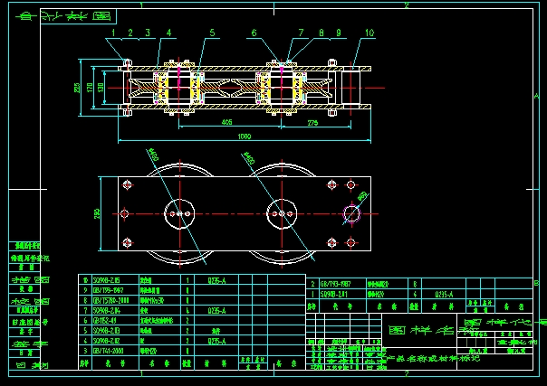Screen dimensions: 547x386
Task: Select the right wheel hub circle in plan view
Action: click(x=282, y=213)
